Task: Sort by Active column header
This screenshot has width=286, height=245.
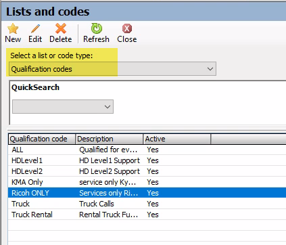Action: tap(177, 139)
